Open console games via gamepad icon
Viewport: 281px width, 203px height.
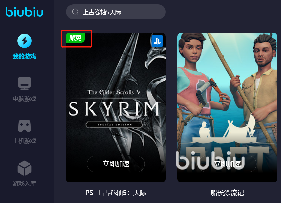[x=24, y=126]
